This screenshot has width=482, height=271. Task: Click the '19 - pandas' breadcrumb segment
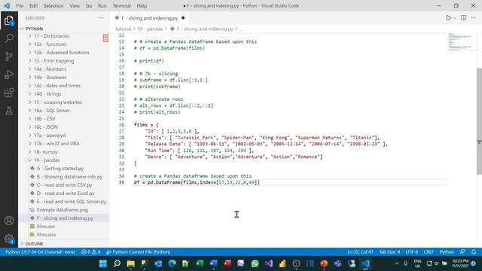tap(150, 29)
